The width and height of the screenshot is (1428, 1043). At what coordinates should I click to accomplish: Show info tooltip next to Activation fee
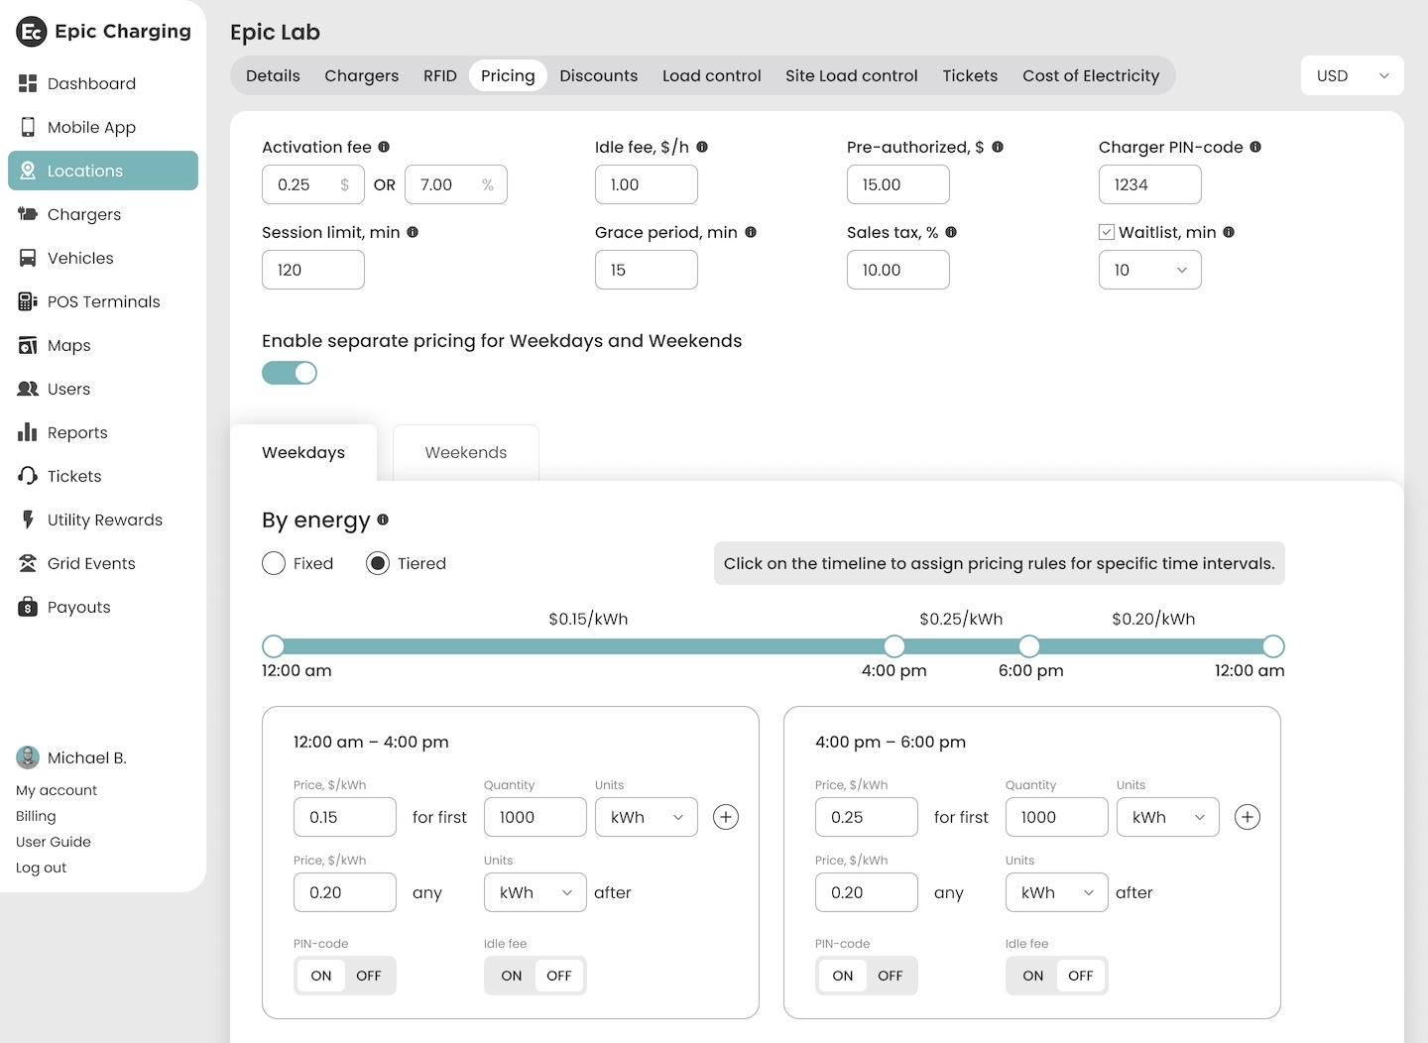pyautogui.click(x=384, y=147)
